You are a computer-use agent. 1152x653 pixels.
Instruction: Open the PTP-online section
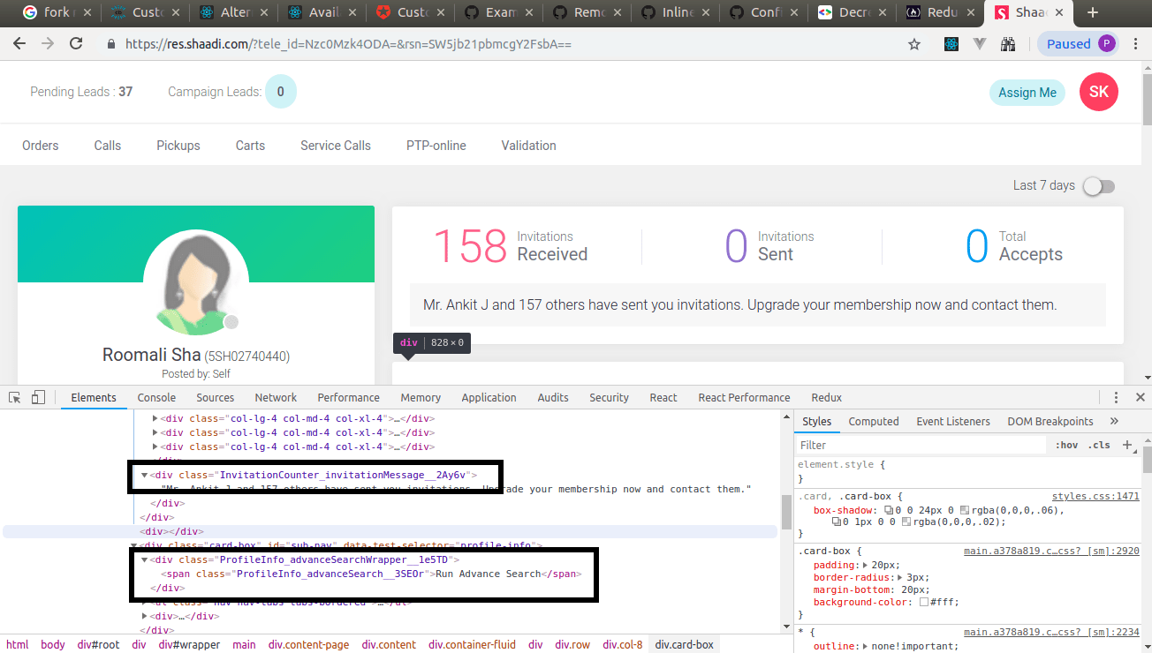pos(436,146)
